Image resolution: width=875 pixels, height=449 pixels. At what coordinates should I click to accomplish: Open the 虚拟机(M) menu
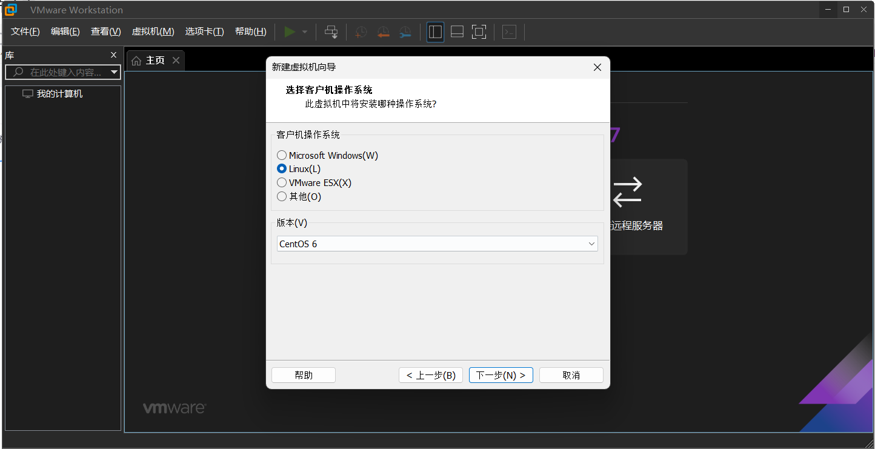153,32
